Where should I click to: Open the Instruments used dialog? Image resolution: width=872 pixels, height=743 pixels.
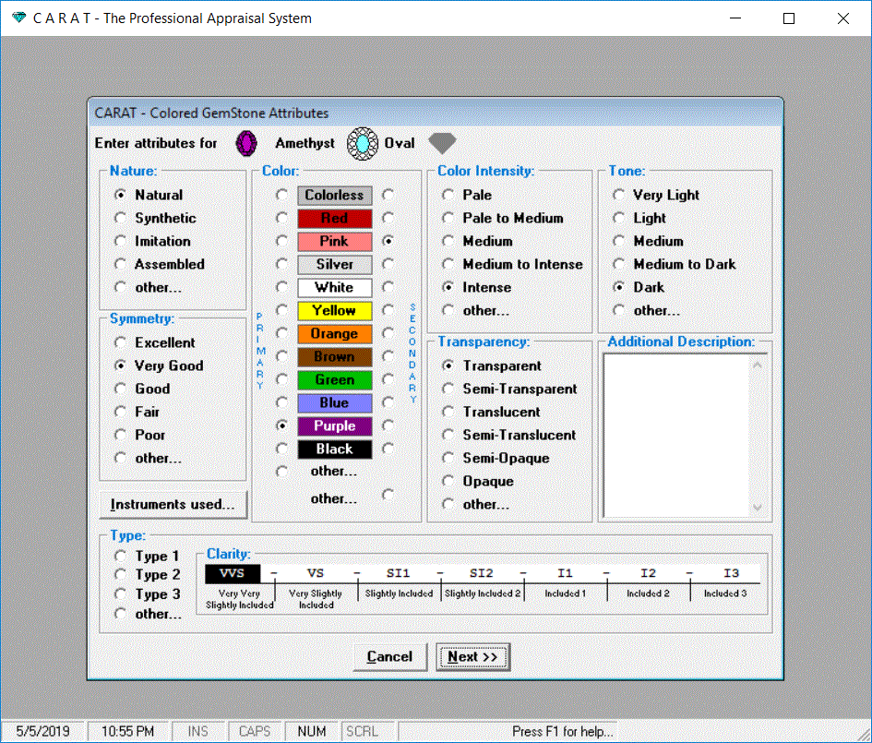pyautogui.click(x=173, y=505)
